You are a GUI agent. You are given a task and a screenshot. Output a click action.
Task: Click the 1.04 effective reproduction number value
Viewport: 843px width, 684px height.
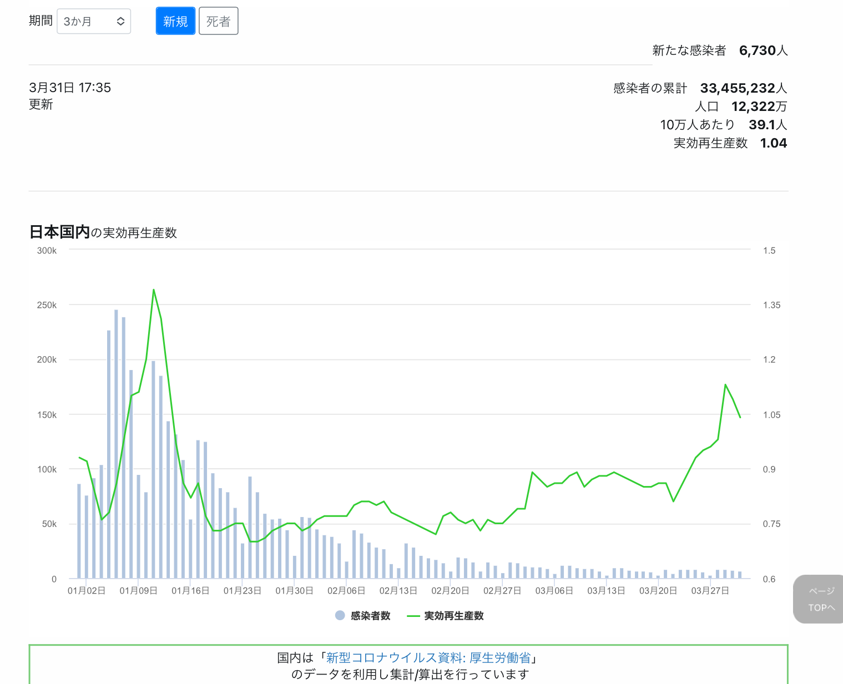(773, 143)
